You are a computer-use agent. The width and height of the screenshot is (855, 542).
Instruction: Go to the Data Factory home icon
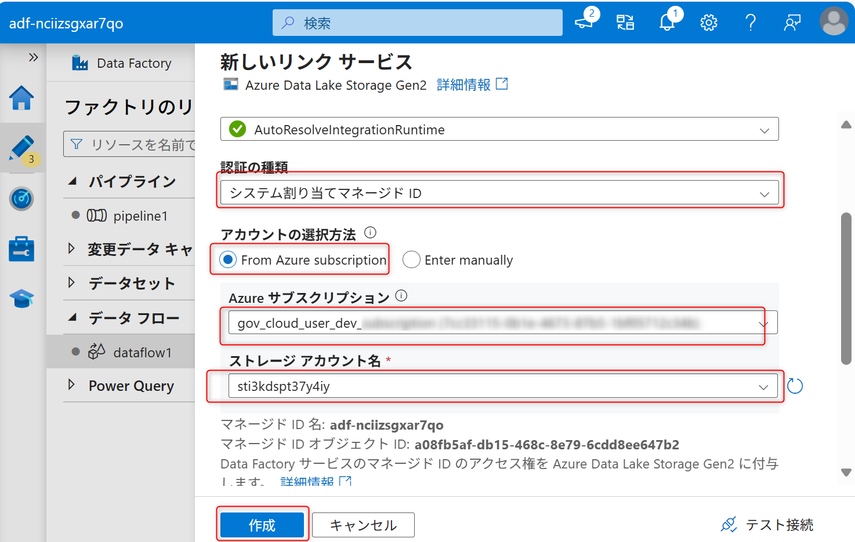click(21, 98)
